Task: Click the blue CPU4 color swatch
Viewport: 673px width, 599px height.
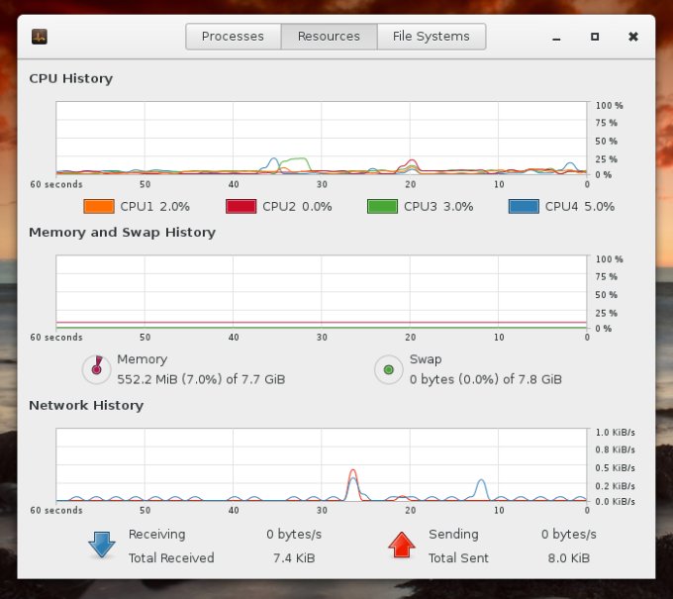Action: [524, 207]
